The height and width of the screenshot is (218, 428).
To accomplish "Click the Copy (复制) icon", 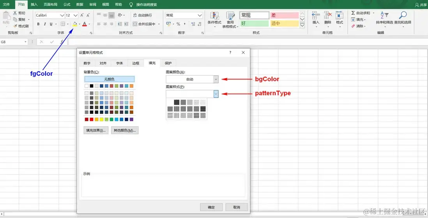I will 15,19.
